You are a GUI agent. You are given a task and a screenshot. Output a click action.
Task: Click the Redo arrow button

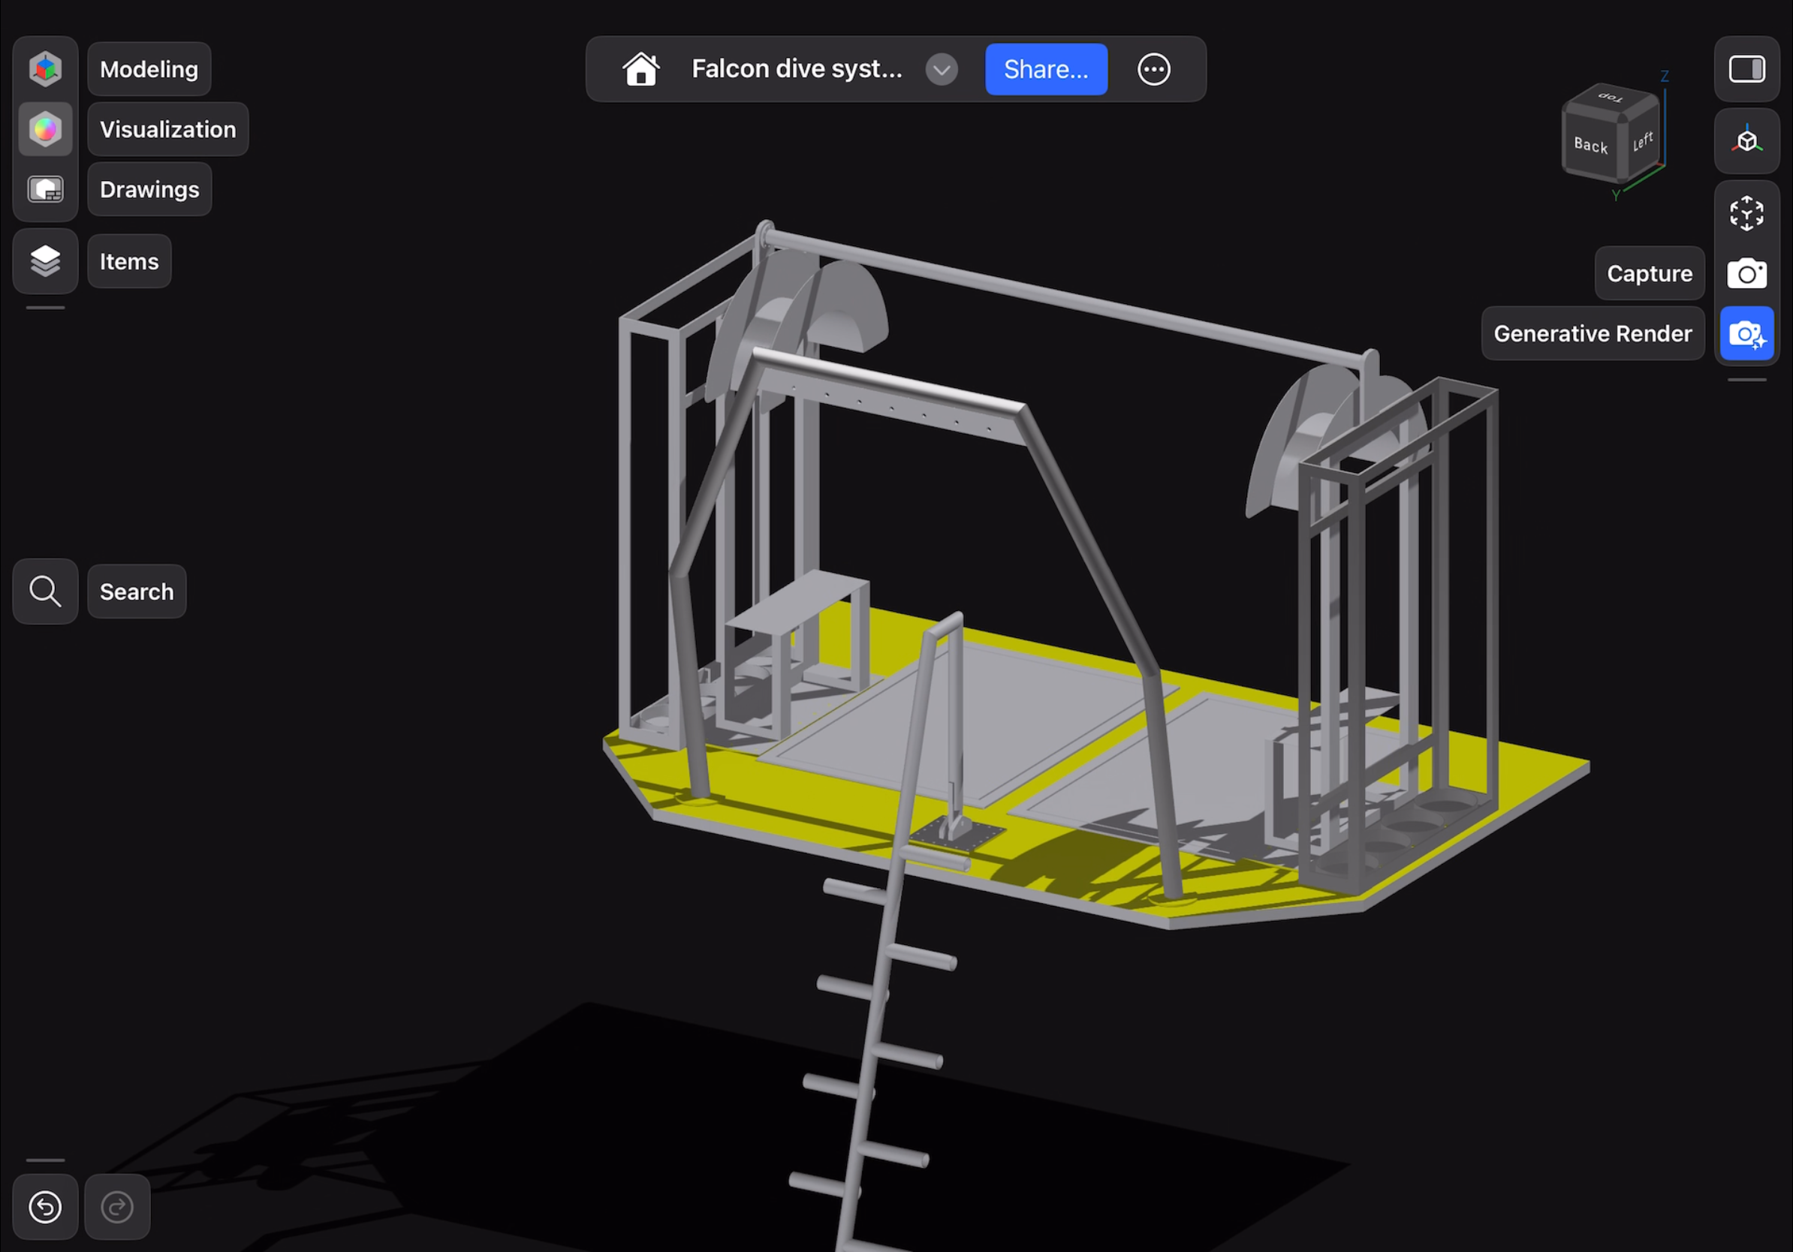pos(117,1206)
